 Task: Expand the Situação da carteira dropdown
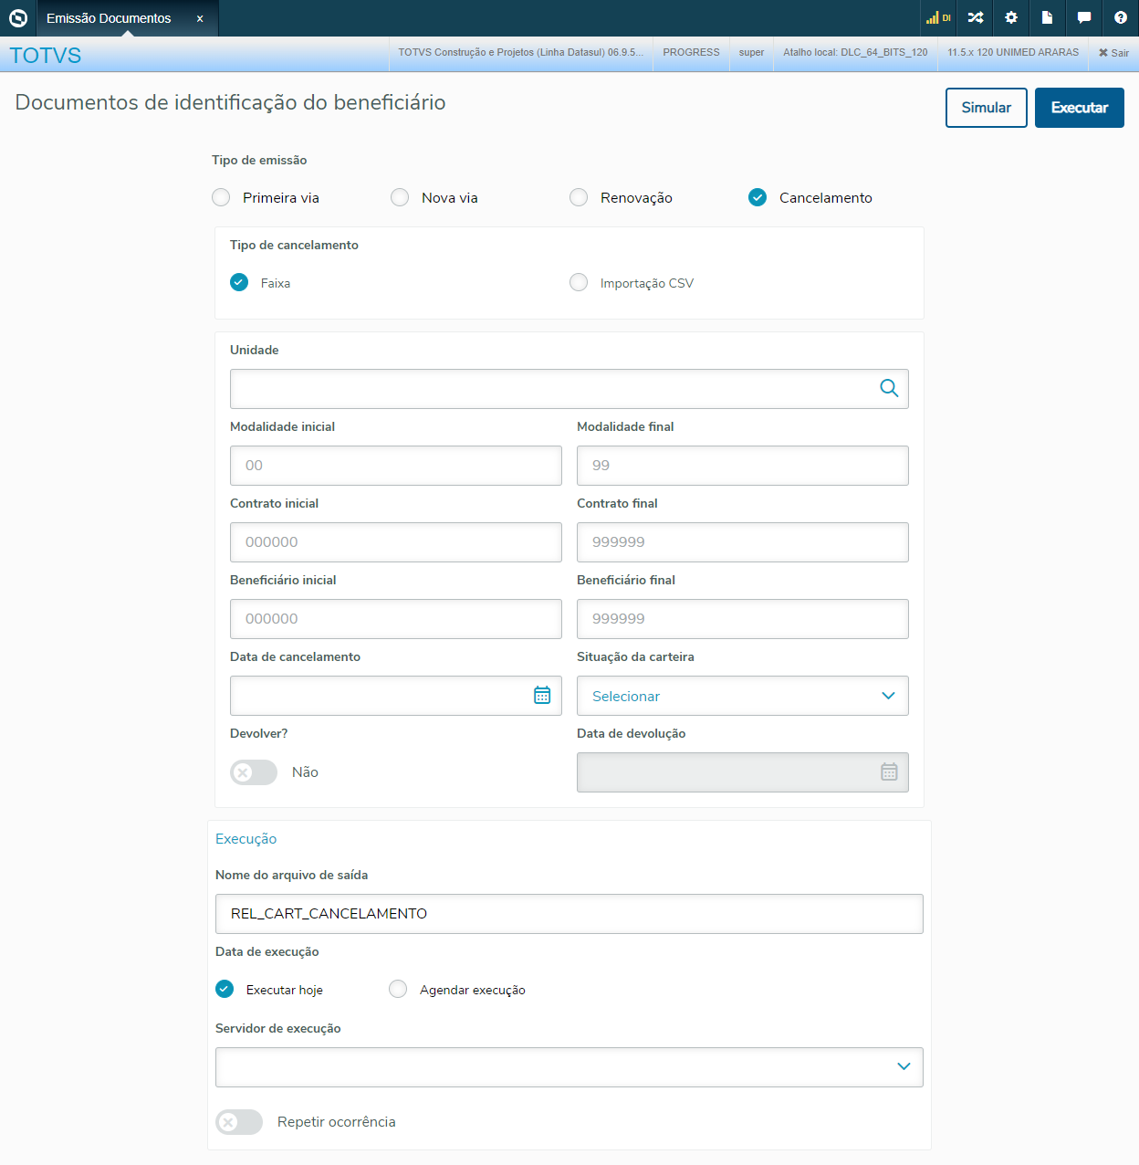[742, 696]
